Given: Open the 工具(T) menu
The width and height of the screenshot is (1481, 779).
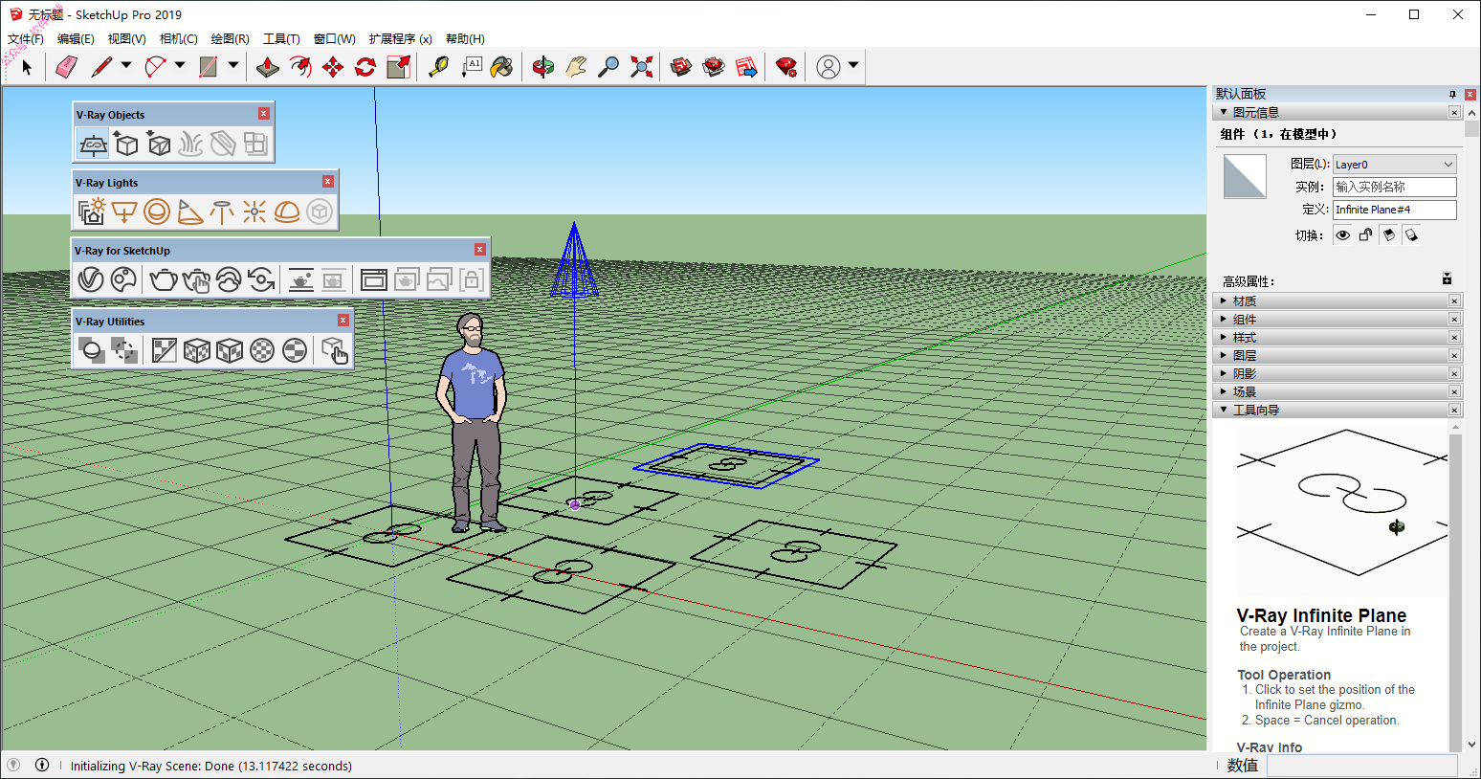Looking at the screenshot, I should (282, 39).
